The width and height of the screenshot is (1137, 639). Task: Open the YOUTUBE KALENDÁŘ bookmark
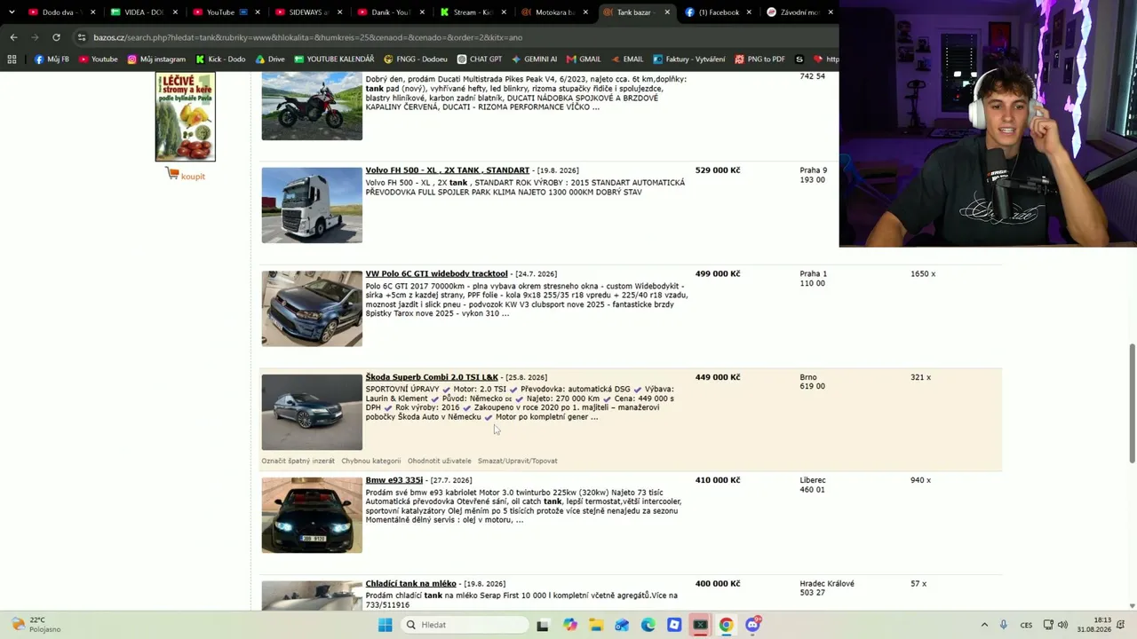click(x=334, y=59)
